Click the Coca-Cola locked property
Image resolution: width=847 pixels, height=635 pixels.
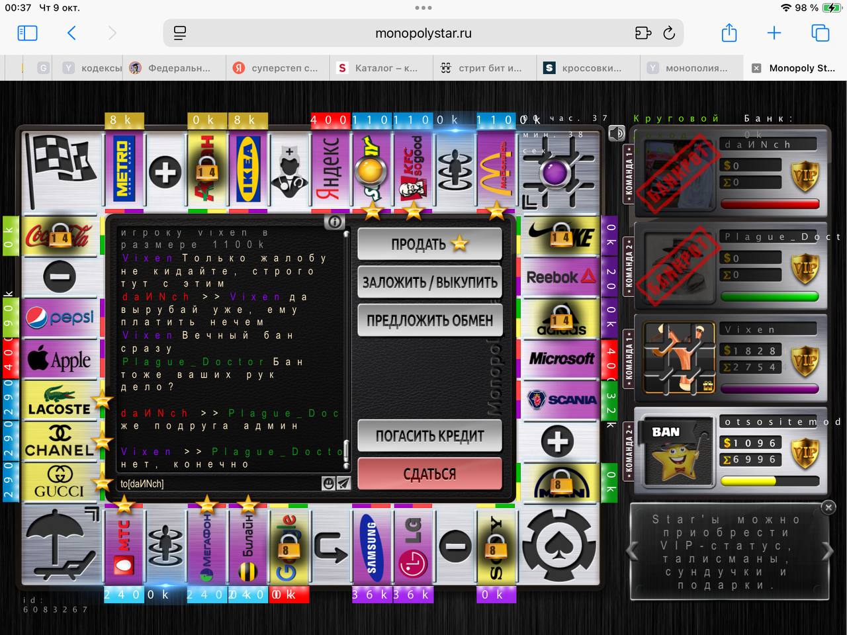point(59,235)
